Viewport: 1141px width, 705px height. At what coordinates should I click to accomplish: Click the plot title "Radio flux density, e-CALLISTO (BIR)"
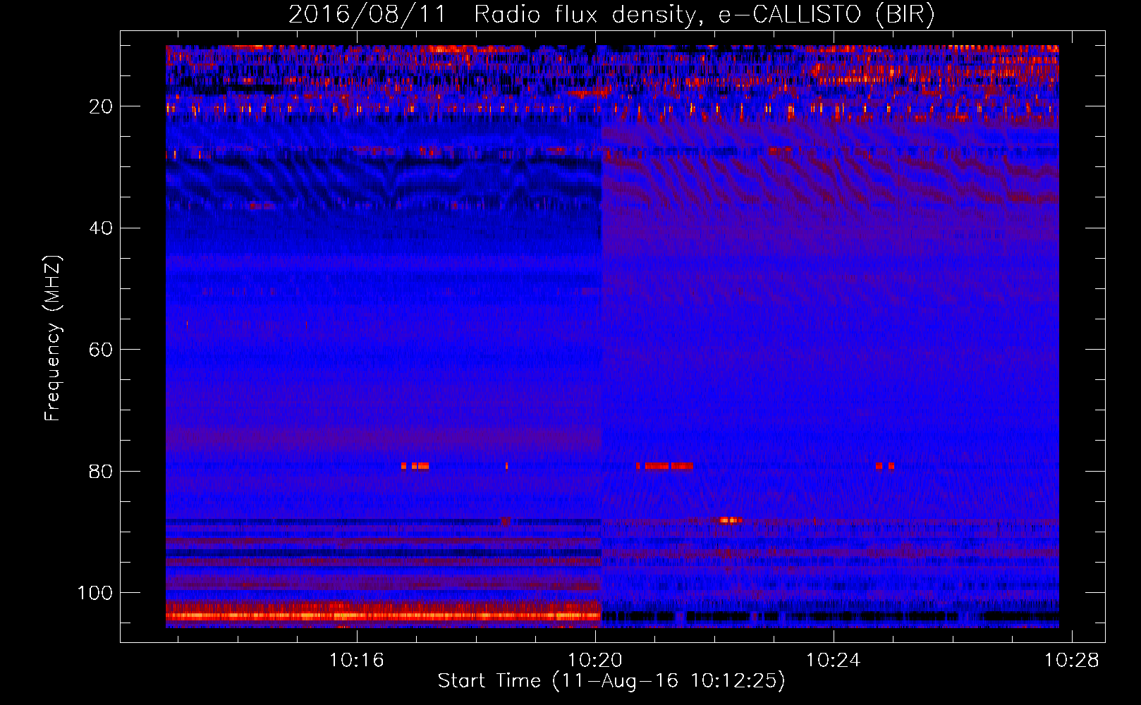tap(704, 15)
